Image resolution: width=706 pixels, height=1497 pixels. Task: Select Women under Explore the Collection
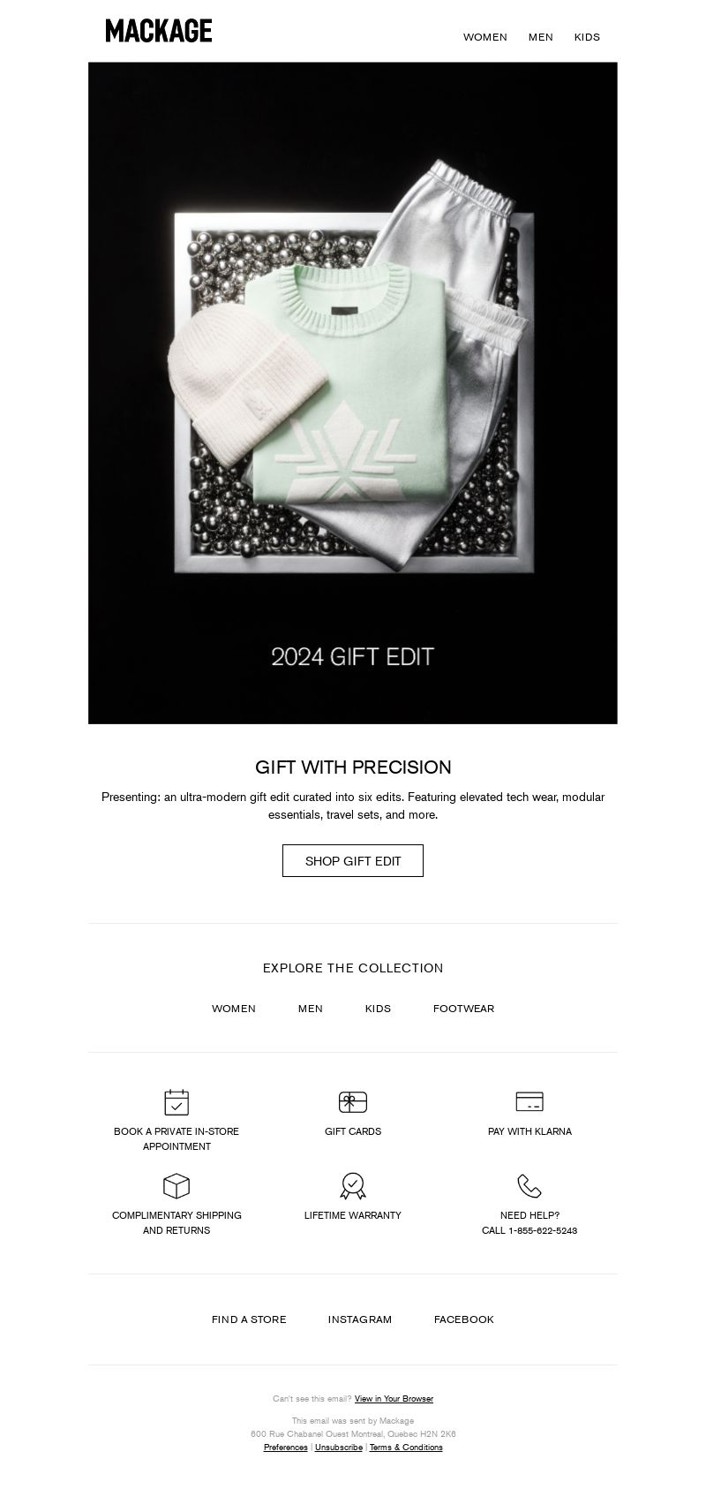pyautogui.click(x=234, y=1009)
